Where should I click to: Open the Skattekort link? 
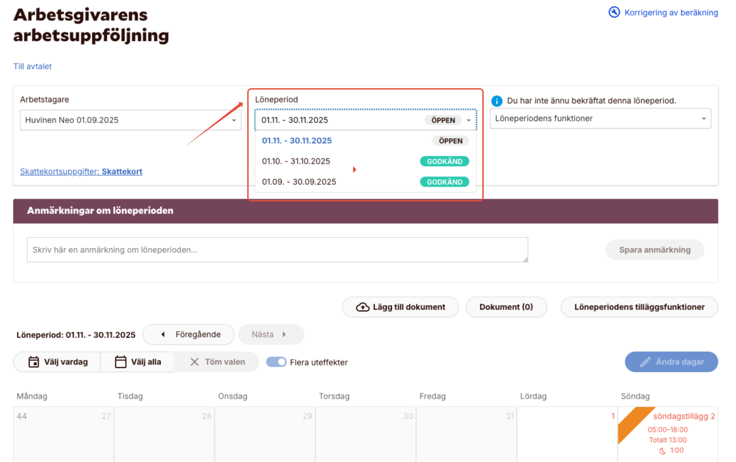pyautogui.click(x=122, y=172)
